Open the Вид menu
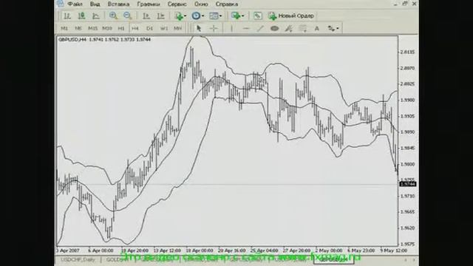The width and height of the screenshot is (473, 266). pos(95,4)
